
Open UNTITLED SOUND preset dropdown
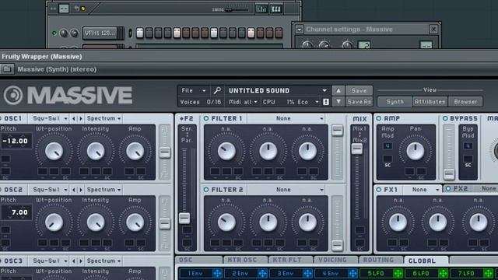tap(277, 91)
